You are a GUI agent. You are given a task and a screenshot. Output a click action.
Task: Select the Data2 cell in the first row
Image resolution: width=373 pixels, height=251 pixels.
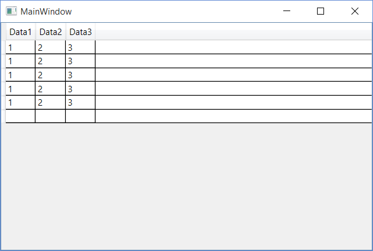[x=51, y=47]
